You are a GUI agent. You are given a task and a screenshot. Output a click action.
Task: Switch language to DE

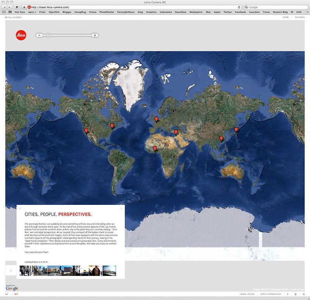point(7,295)
